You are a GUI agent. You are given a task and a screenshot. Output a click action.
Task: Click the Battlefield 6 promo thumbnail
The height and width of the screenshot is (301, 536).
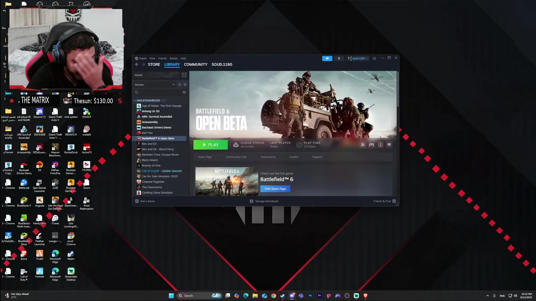coord(227,181)
